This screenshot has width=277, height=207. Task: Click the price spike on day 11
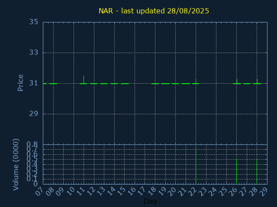(84, 79)
